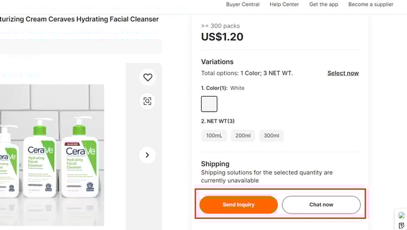This screenshot has width=407, height=230.
Task: Click Select now variations link
Action: coord(343,73)
